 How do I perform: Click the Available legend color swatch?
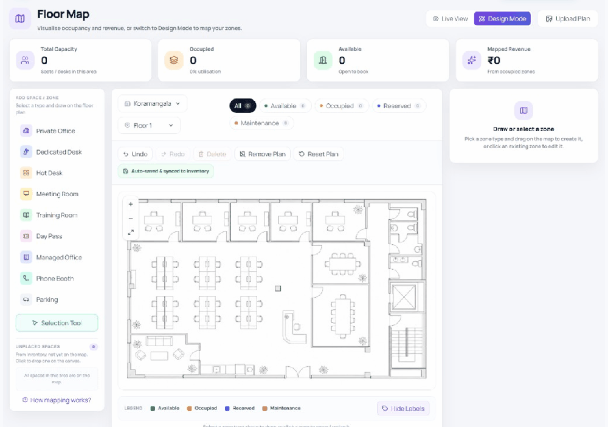[153, 408]
